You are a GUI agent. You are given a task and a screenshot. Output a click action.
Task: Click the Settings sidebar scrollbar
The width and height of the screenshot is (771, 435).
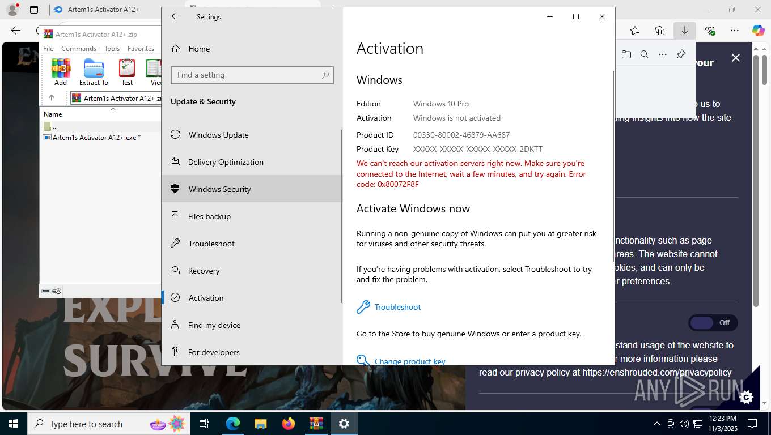coord(341,216)
